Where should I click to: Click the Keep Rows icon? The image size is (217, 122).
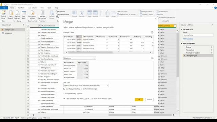[x=90, y=13]
